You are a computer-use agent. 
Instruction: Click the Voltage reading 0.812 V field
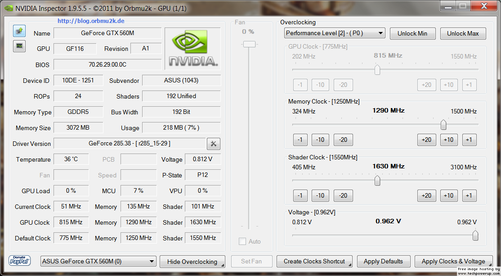tap(203, 159)
